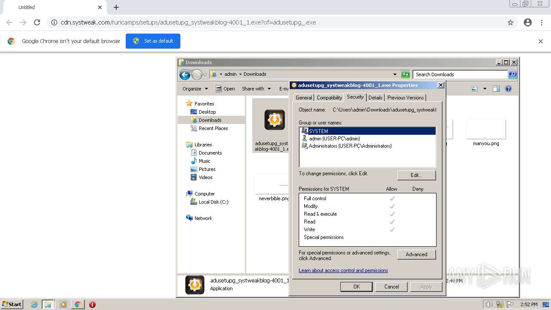Click the Windows Explorer taskbar button

(x=48, y=304)
